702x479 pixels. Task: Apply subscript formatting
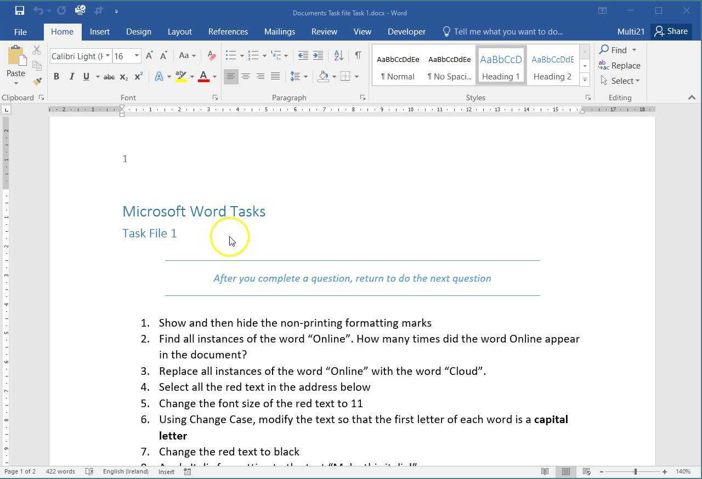click(x=124, y=77)
